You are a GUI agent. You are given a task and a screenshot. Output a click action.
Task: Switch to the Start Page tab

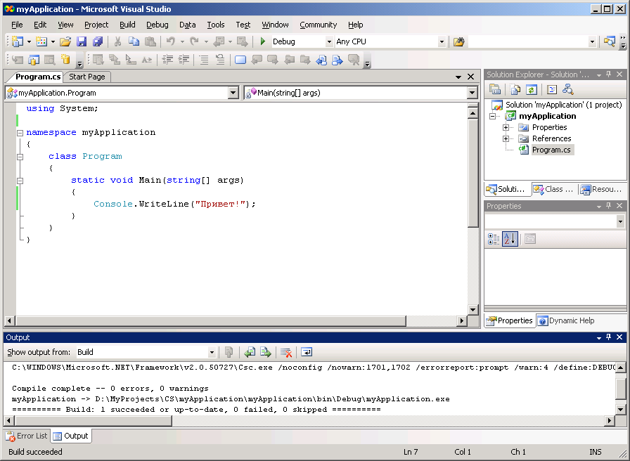tap(86, 77)
